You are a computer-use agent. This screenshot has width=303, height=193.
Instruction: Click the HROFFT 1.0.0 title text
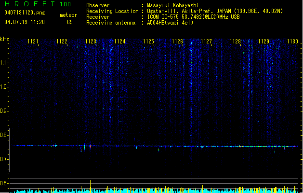(x=38, y=4)
